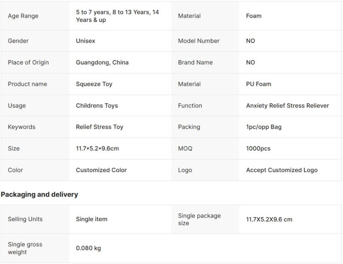The image size is (343, 264).
Task: Click the "Single gross weight" label
Action: [26, 248]
